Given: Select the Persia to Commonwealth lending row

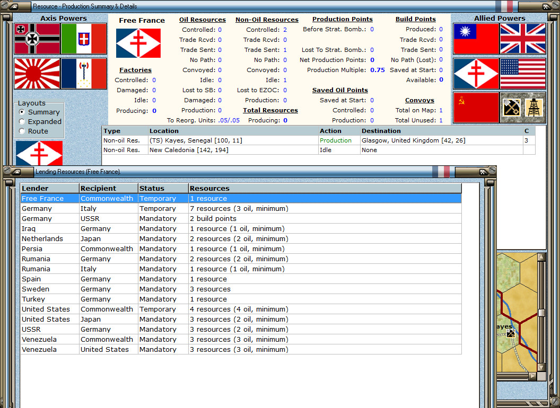Looking at the screenshot, I should click(x=241, y=249).
